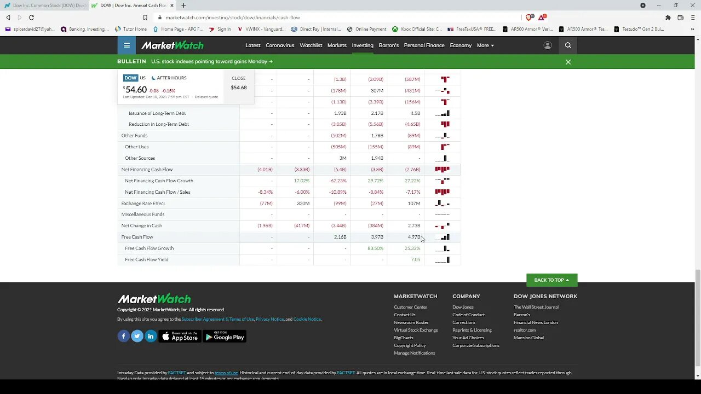
Task: Open Customer Center footer link
Action: [410, 307]
